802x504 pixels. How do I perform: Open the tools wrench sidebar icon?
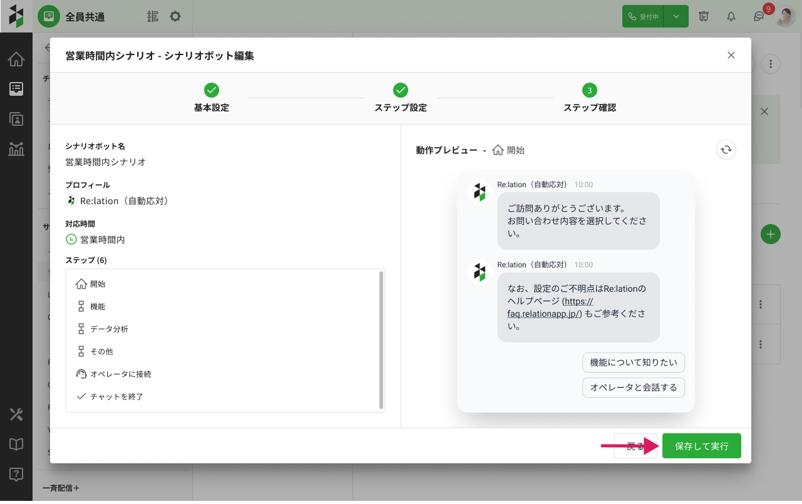(16, 414)
